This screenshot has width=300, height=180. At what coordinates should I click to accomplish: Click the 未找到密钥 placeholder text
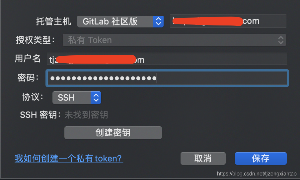point(86,115)
